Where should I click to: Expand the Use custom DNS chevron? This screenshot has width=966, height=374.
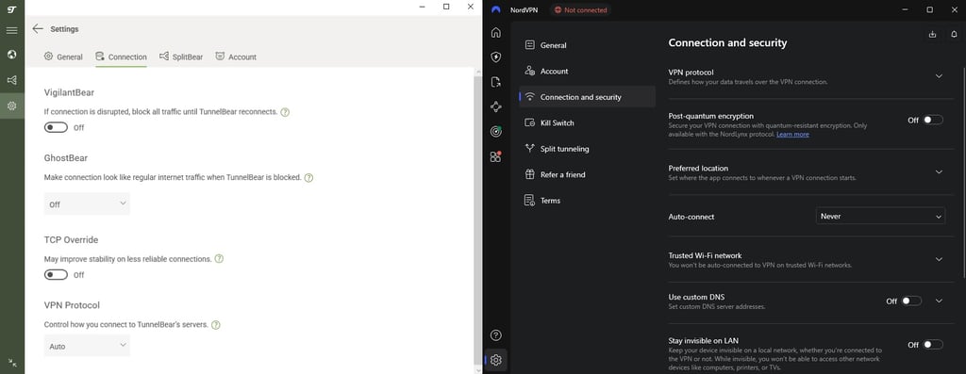(x=939, y=301)
